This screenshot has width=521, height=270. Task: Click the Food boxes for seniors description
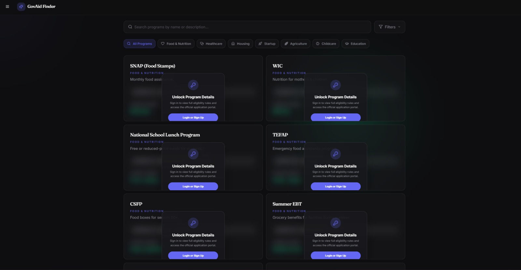point(154,218)
